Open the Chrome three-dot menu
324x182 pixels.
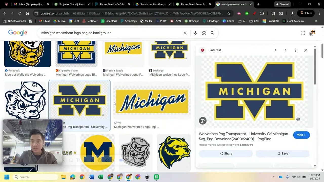(x=319, y=13)
